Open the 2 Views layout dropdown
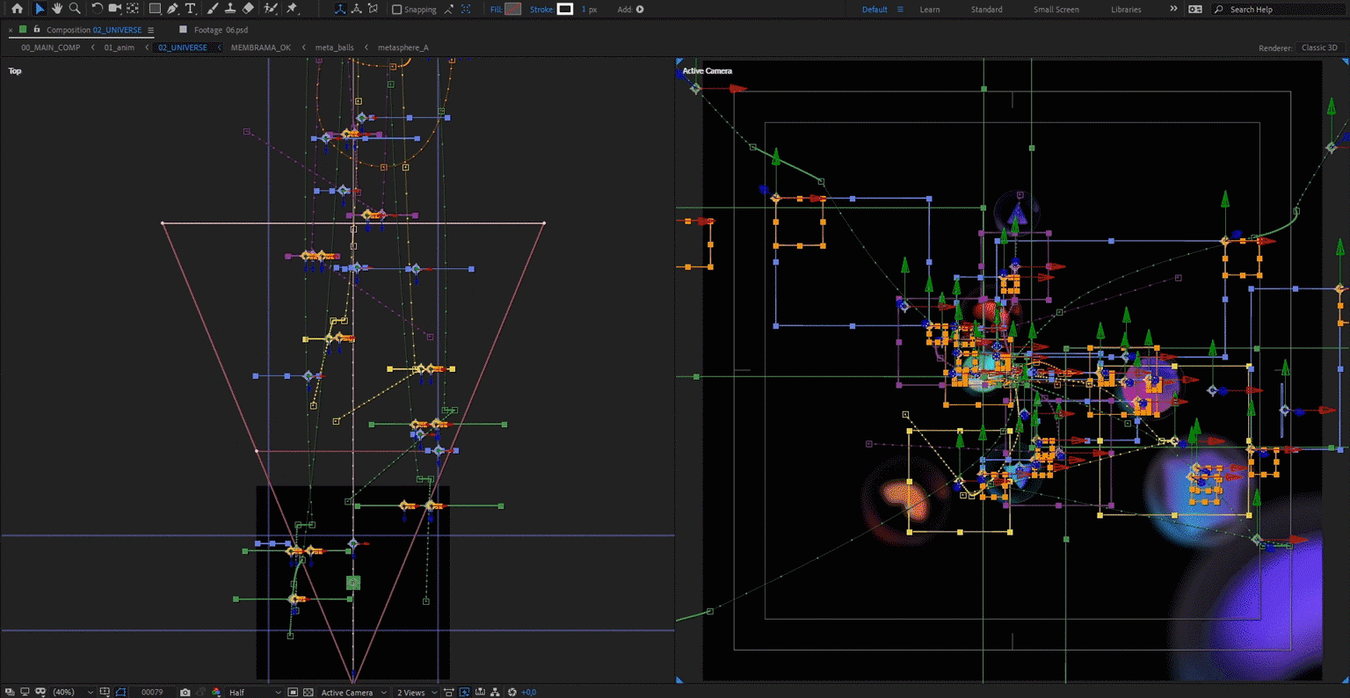The width and height of the screenshot is (1350, 698). point(417,692)
